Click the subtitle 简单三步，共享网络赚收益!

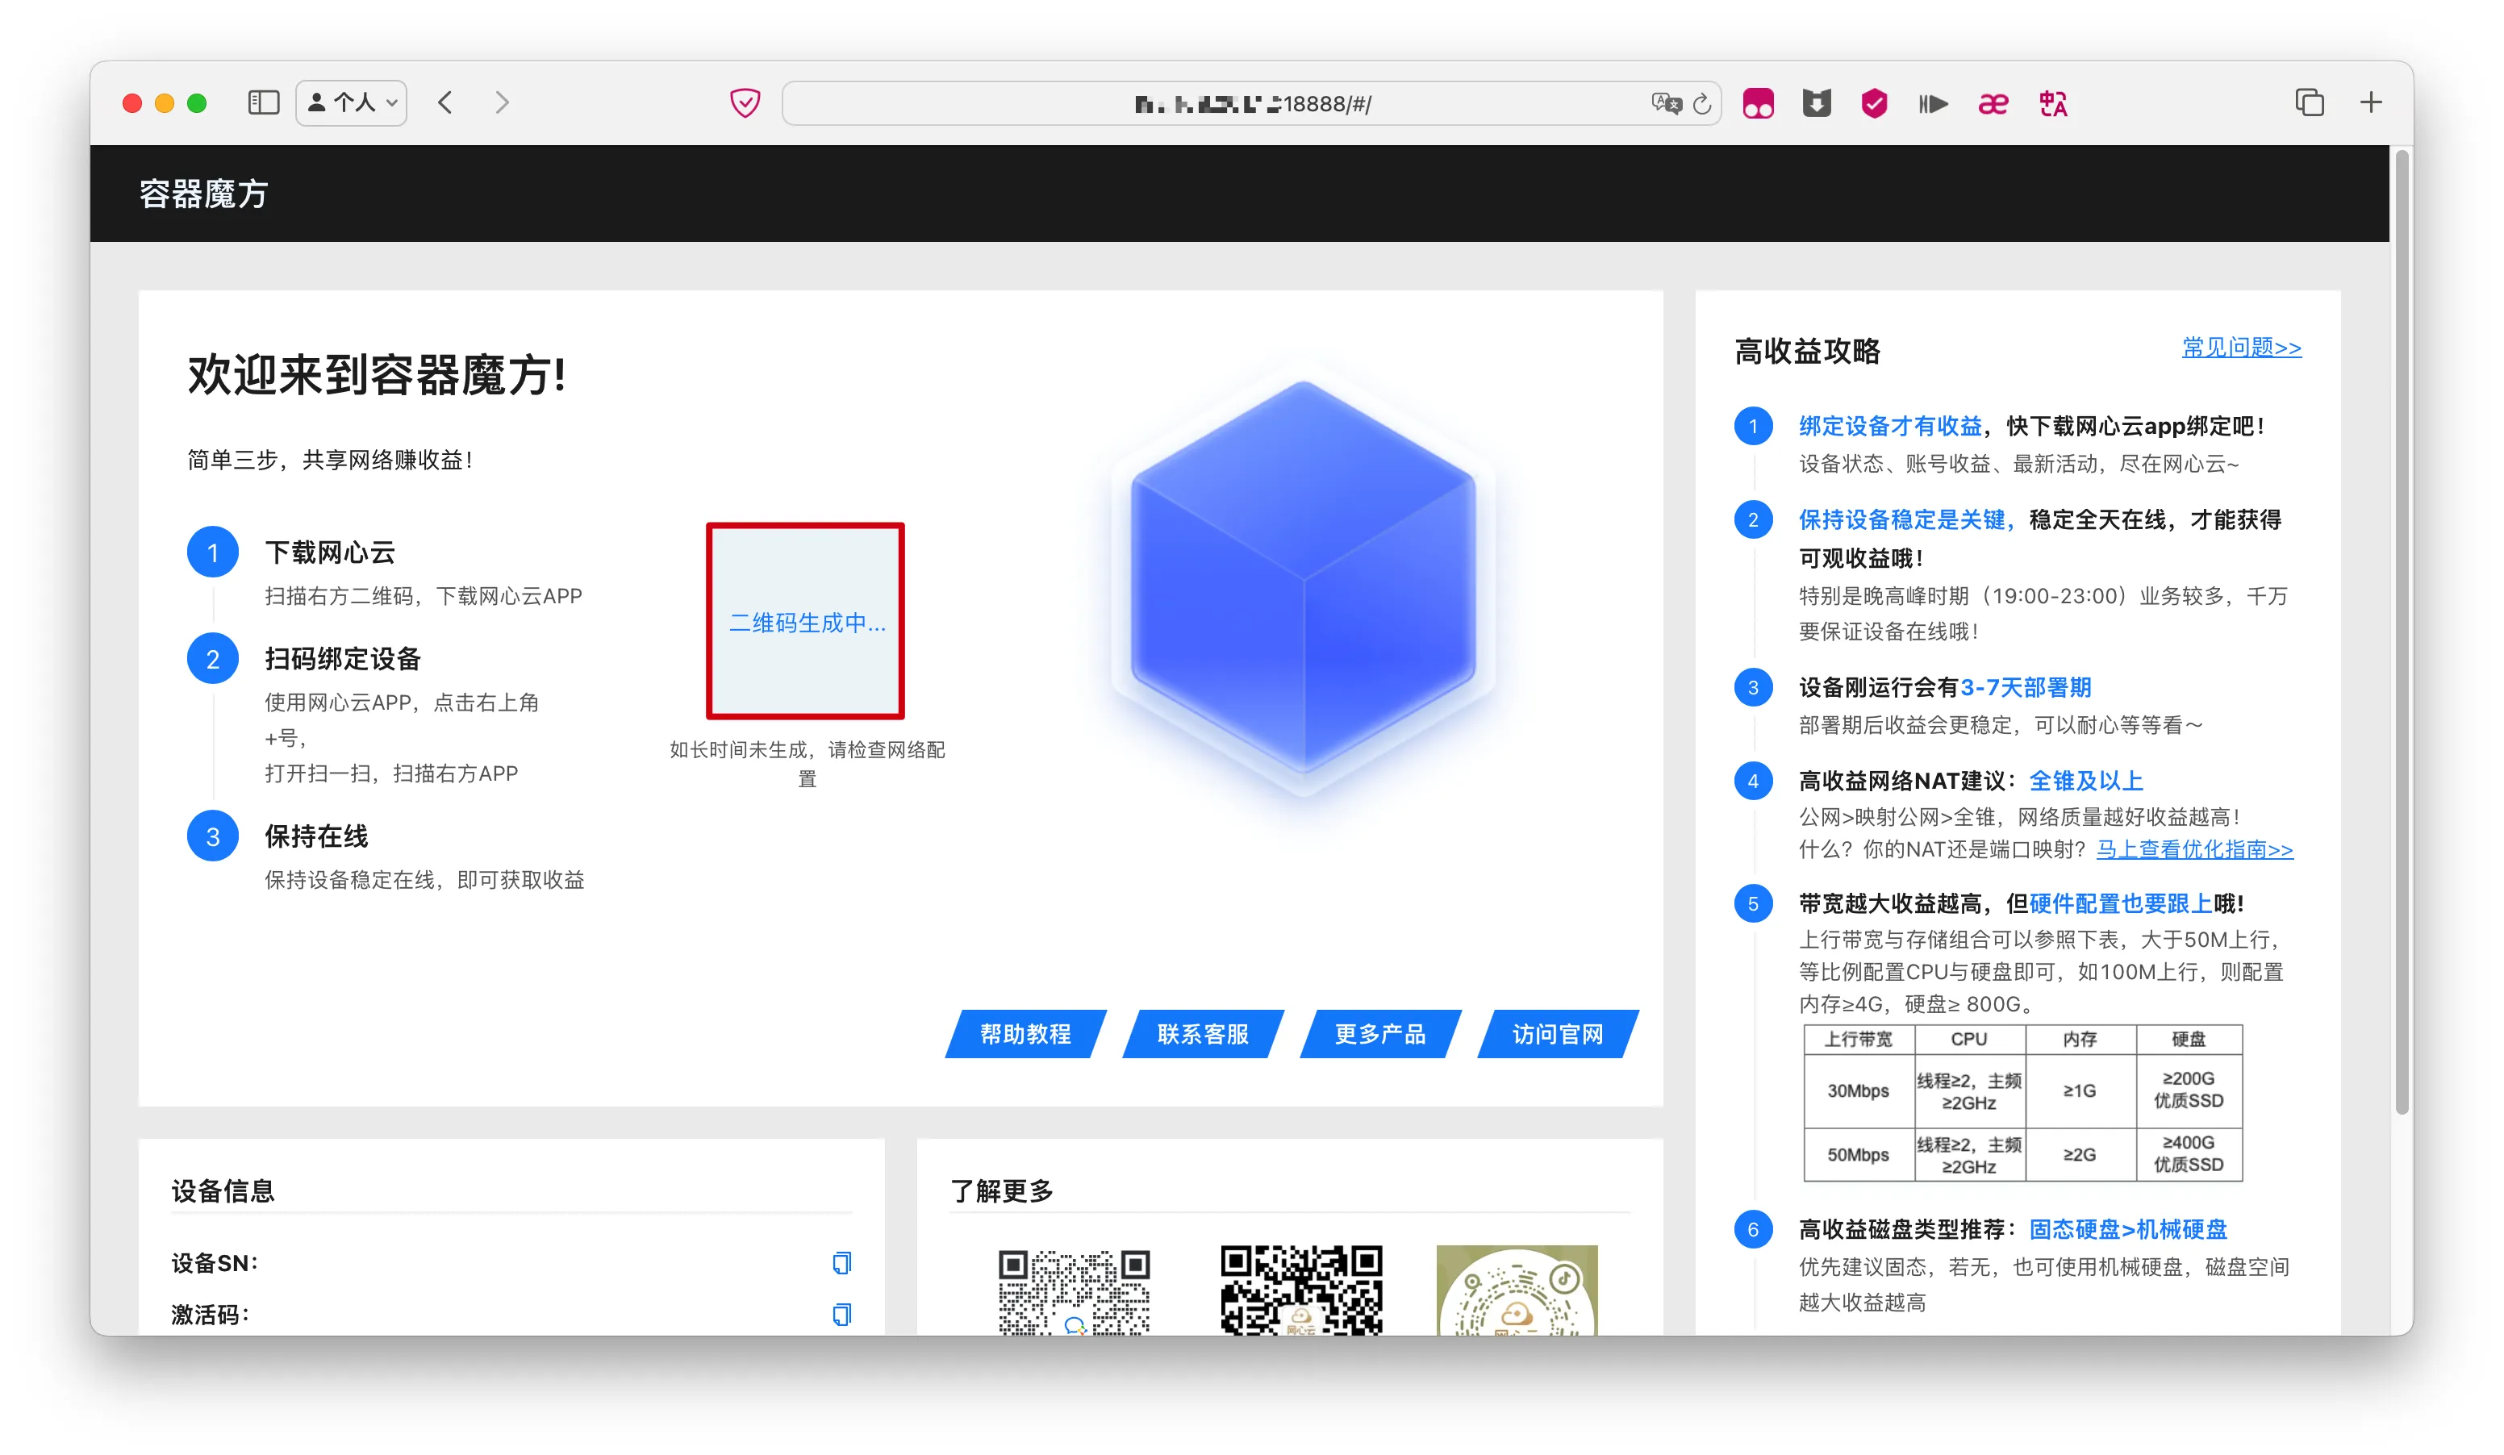click(x=330, y=460)
